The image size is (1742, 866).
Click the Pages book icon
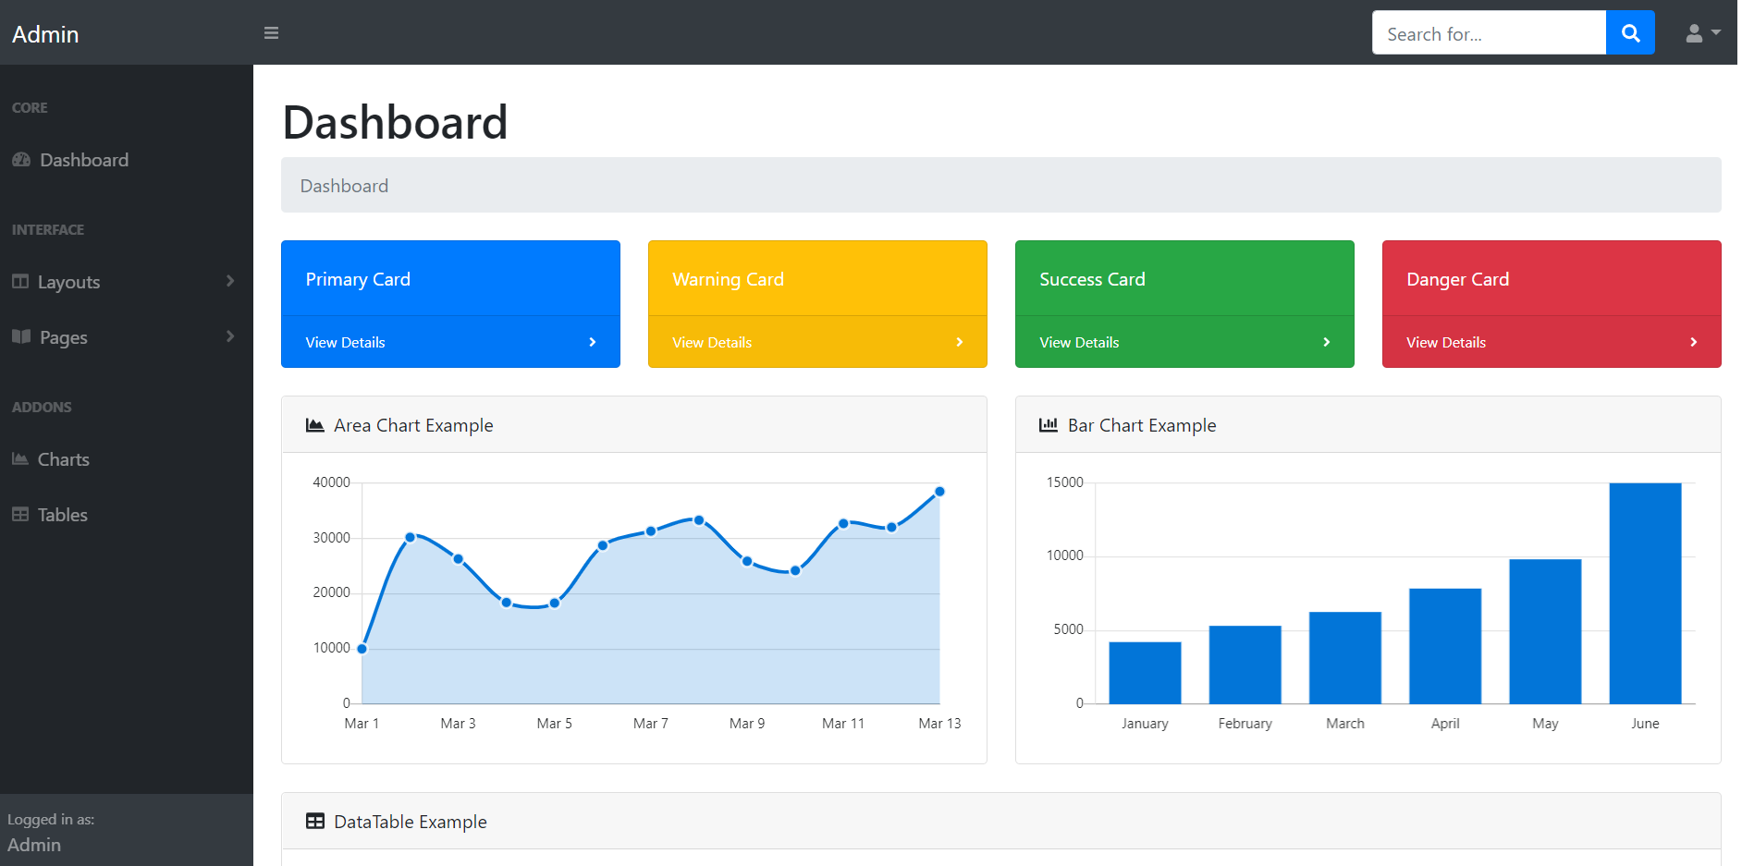tap(20, 336)
